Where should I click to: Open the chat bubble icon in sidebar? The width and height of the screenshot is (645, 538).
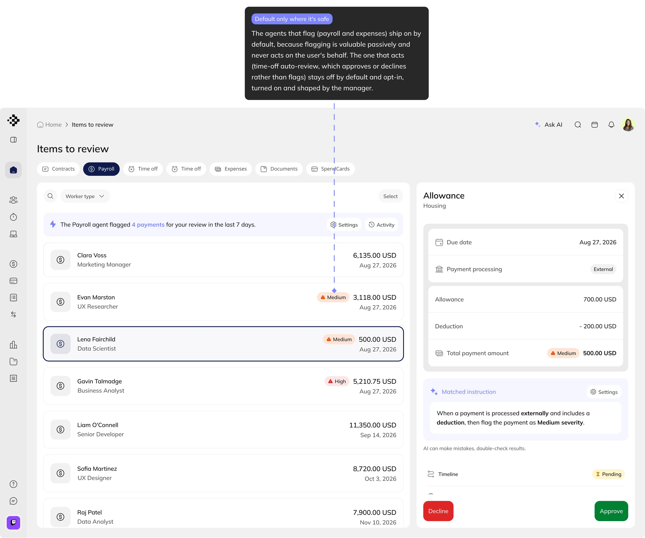point(13,501)
